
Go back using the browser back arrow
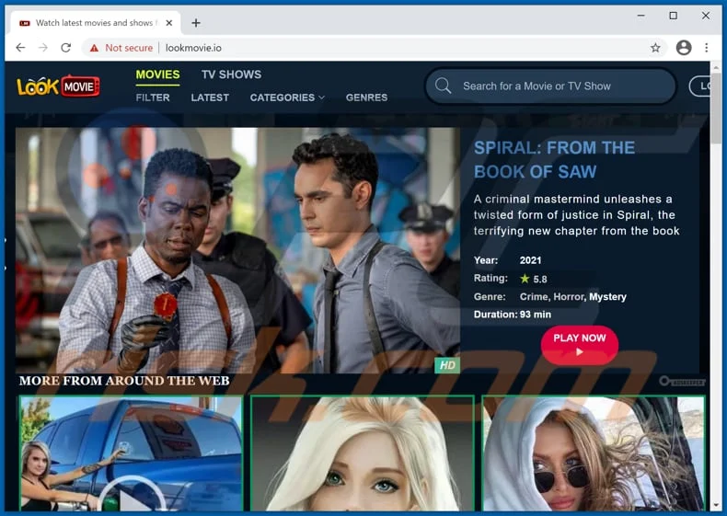[20, 47]
